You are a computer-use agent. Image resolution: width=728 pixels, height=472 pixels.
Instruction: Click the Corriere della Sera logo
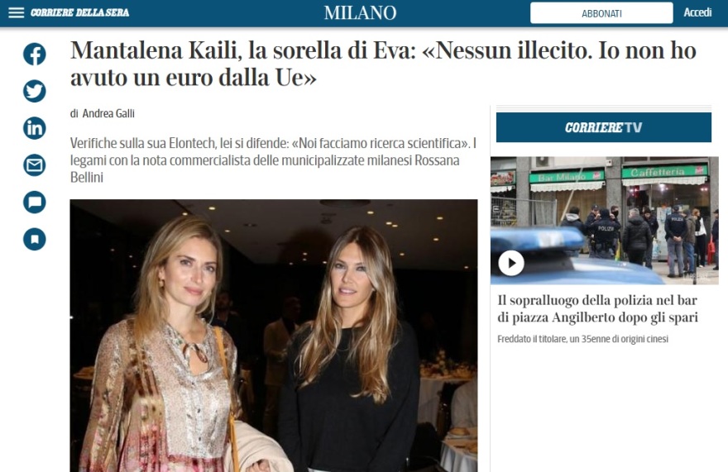coord(80,12)
